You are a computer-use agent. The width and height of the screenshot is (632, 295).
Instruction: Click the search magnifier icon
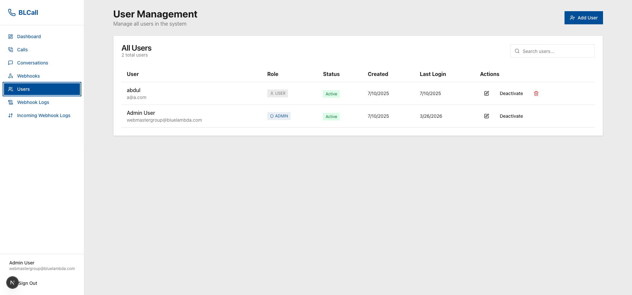(517, 51)
